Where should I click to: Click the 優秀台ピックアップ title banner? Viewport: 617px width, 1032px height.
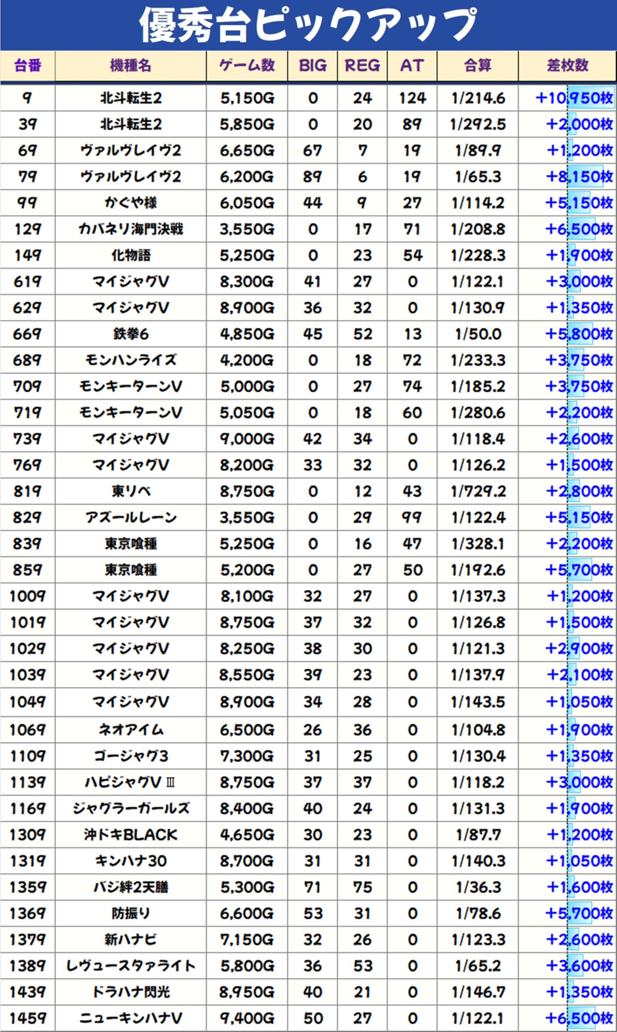click(x=308, y=25)
